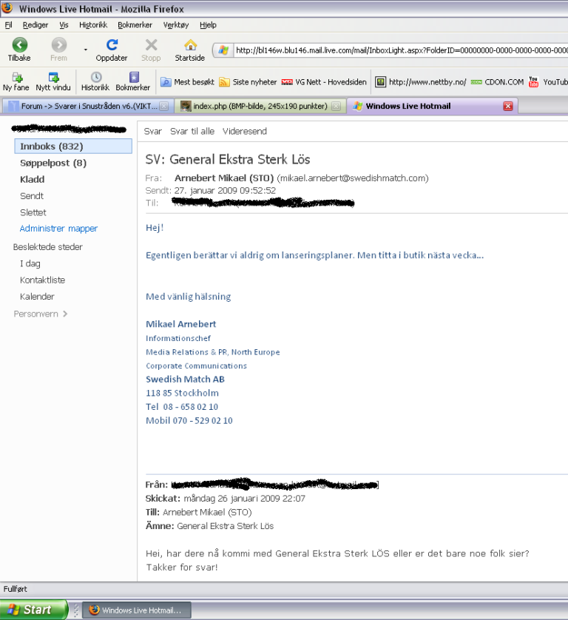Open the CDON.COM bookmark
Viewport: 568px width, 620px height.
coord(497,82)
